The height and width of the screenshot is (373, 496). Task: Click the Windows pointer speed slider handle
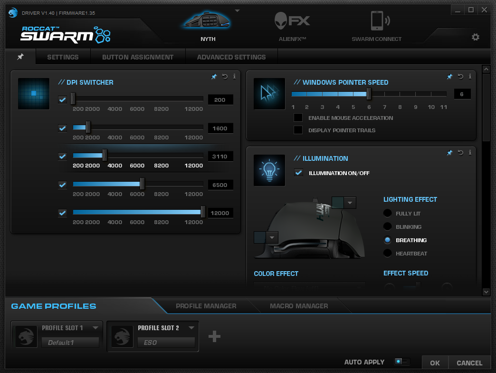coord(369,94)
